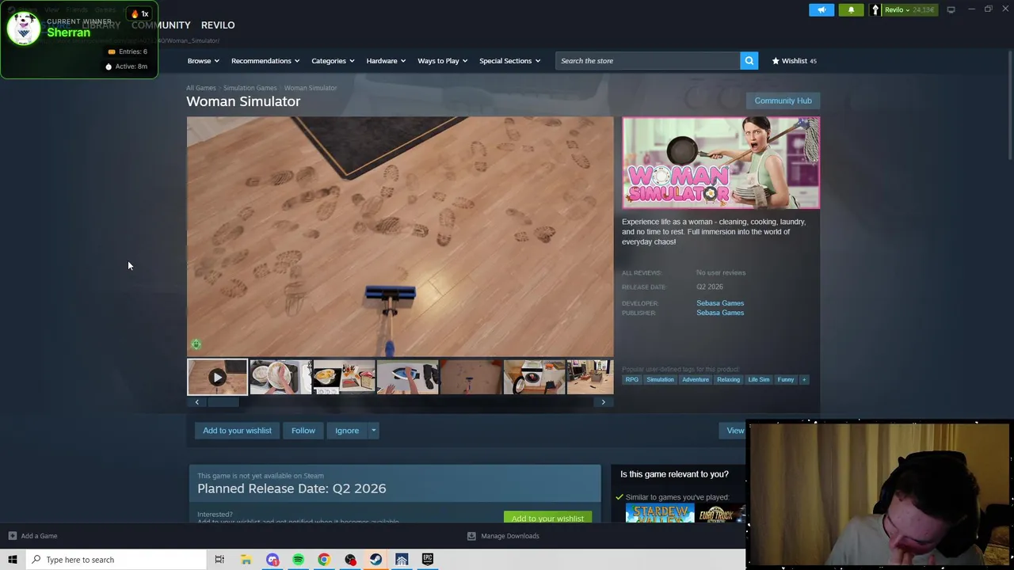This screenshot has height=570, width=1014.
Task: Click the plus tag button after Funny
Action: click(804, 379)
